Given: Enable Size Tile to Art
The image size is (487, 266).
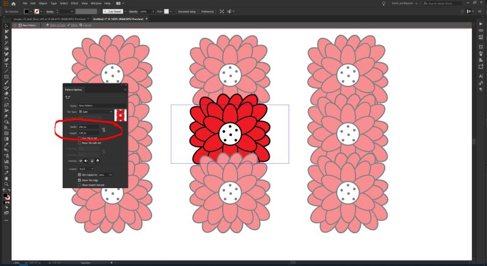Looking at the screenshot, I should pyautogui.click(x=80, y=138).
